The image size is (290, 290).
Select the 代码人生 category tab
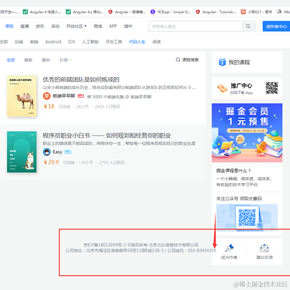(x=137, y=42)
